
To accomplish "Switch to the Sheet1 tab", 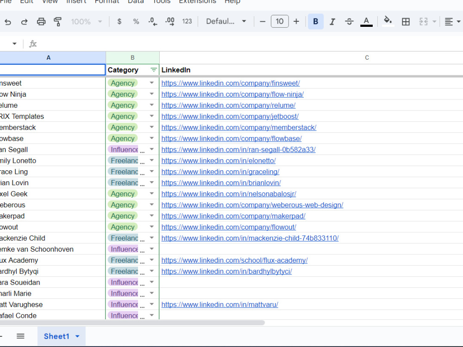I will tap(56, 336).
